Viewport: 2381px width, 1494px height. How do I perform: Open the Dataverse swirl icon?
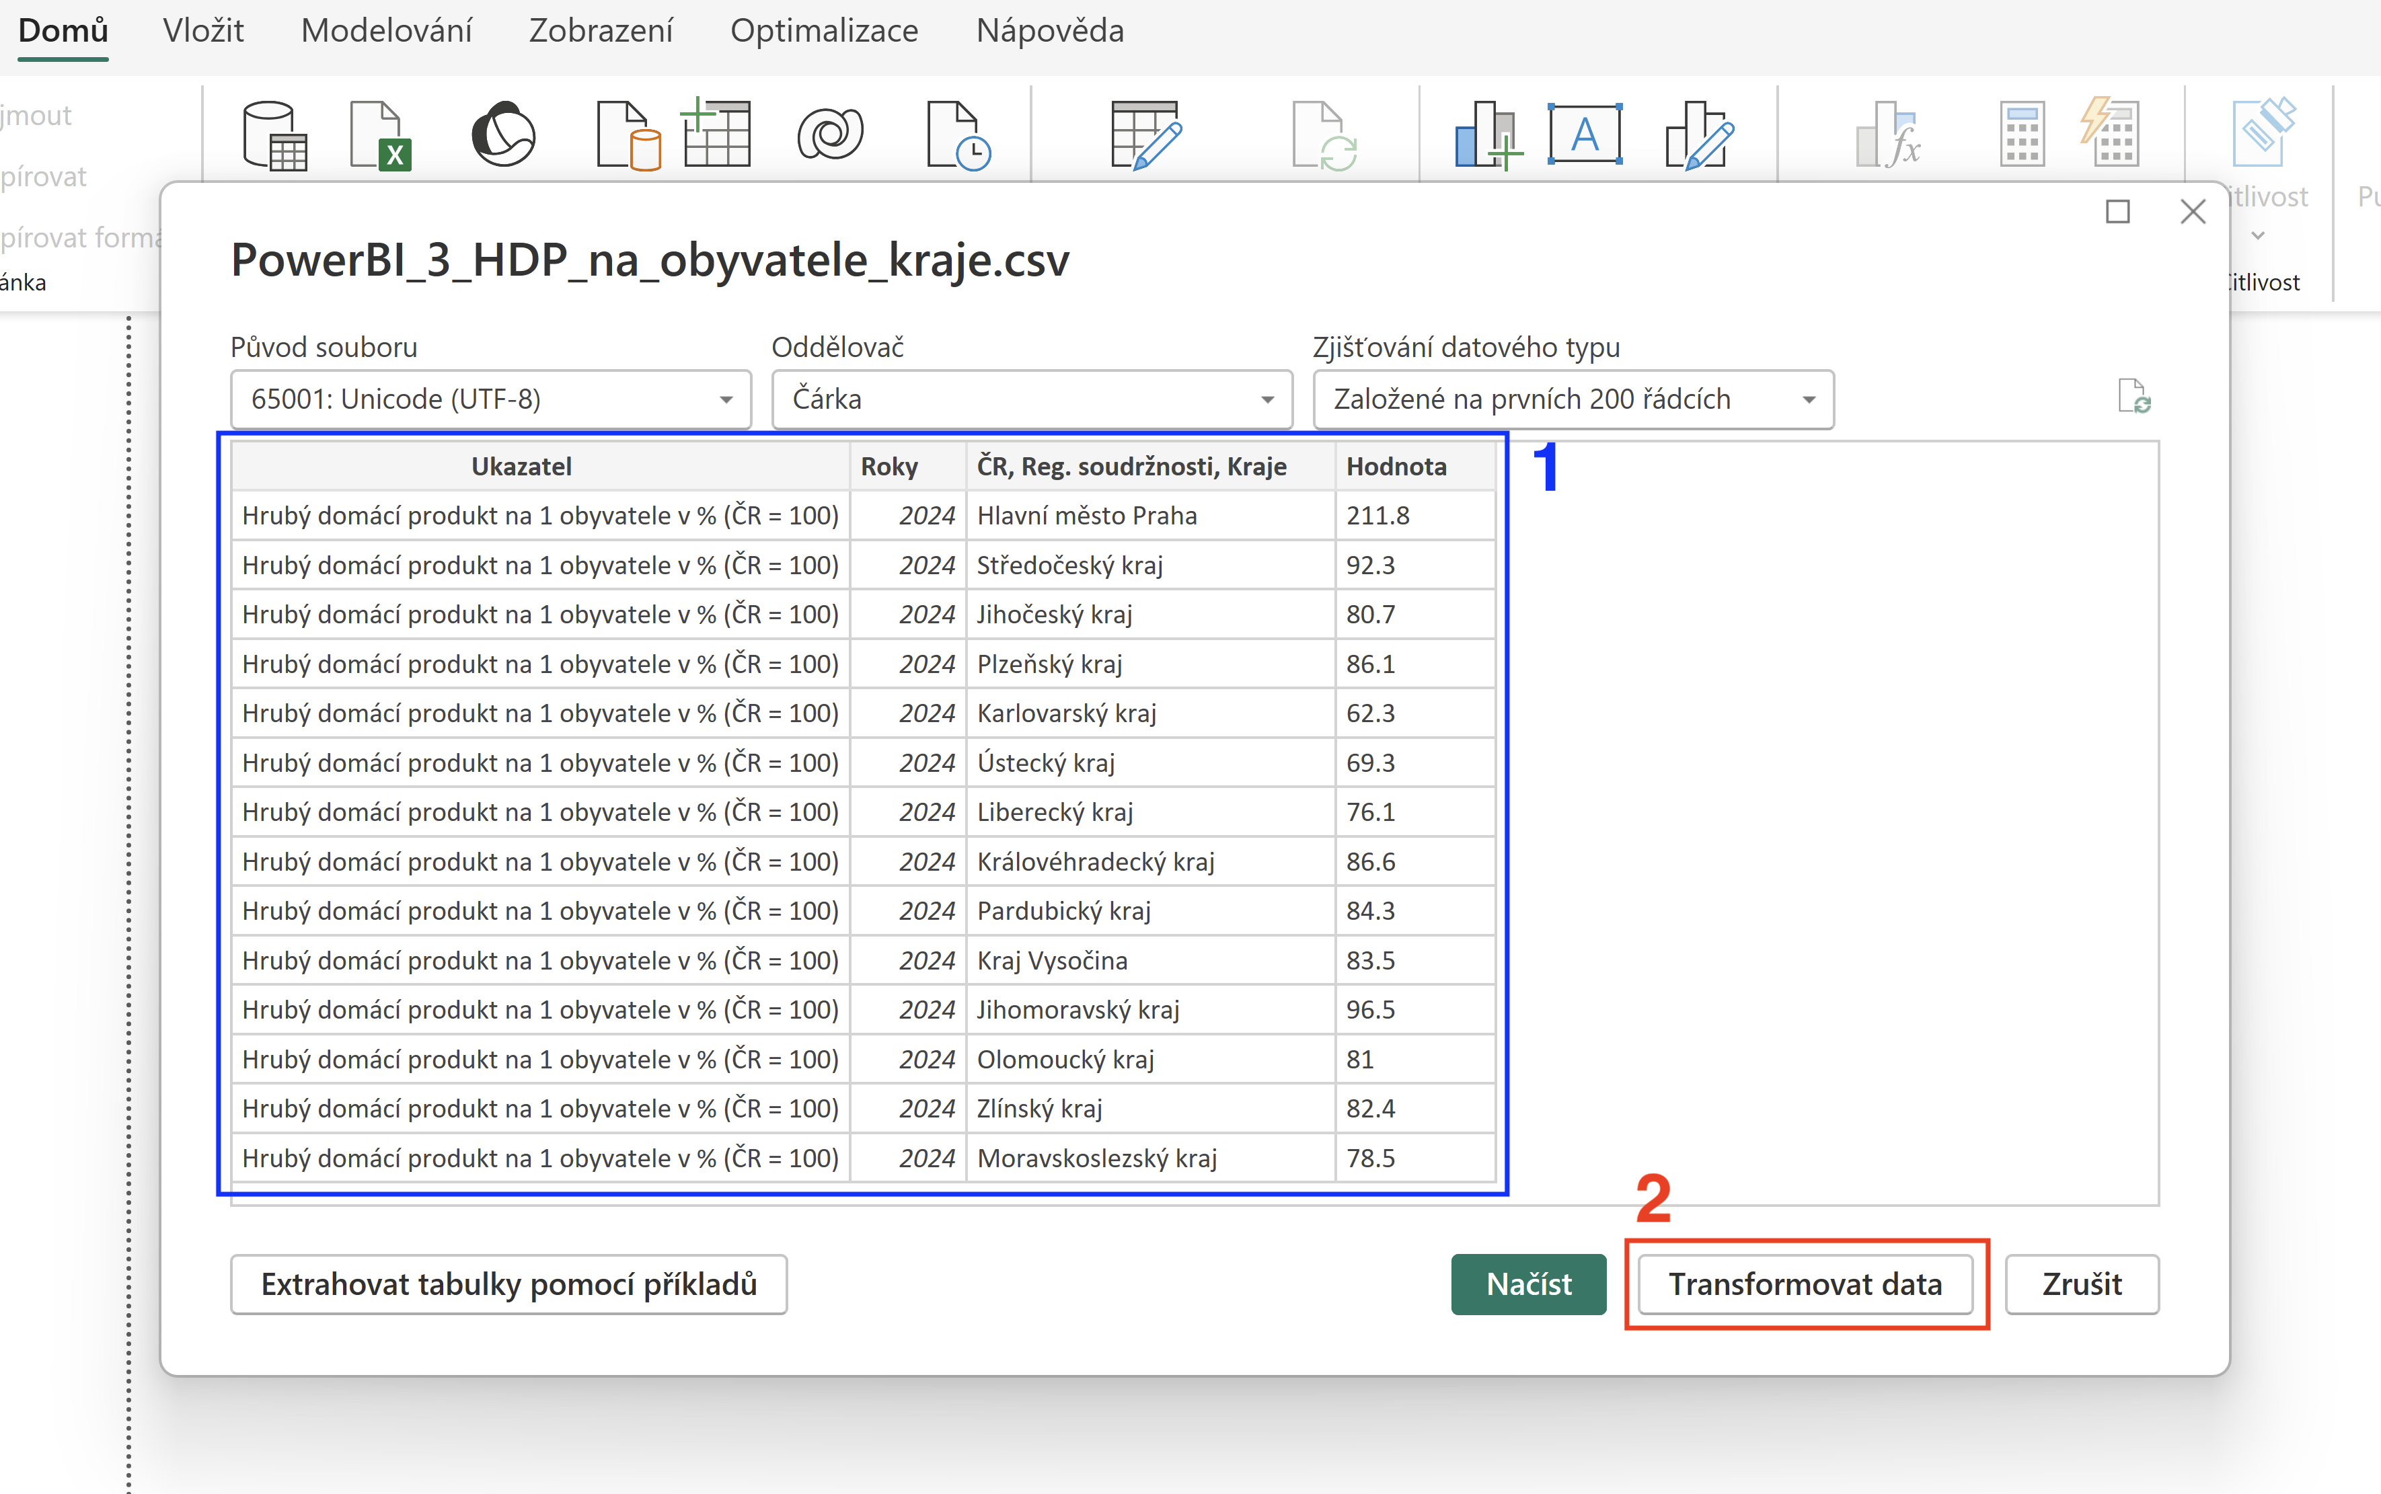point(830,133)
